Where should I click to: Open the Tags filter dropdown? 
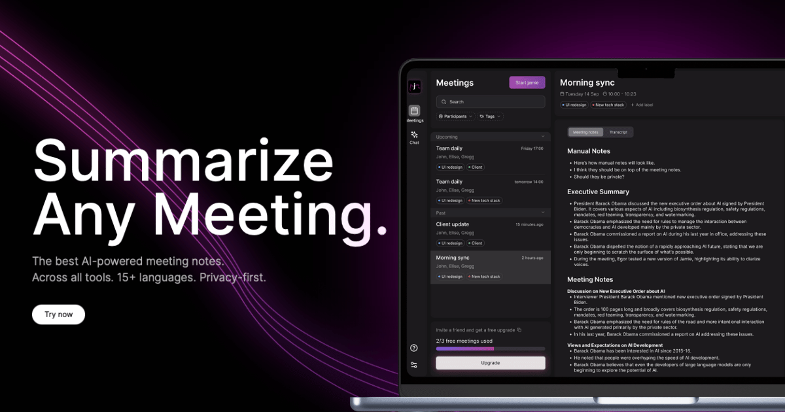click(490, 116)
